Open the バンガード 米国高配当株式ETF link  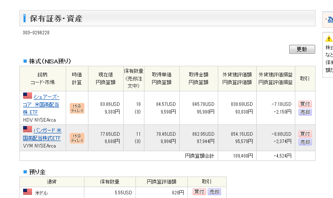[x=42, y=134]
